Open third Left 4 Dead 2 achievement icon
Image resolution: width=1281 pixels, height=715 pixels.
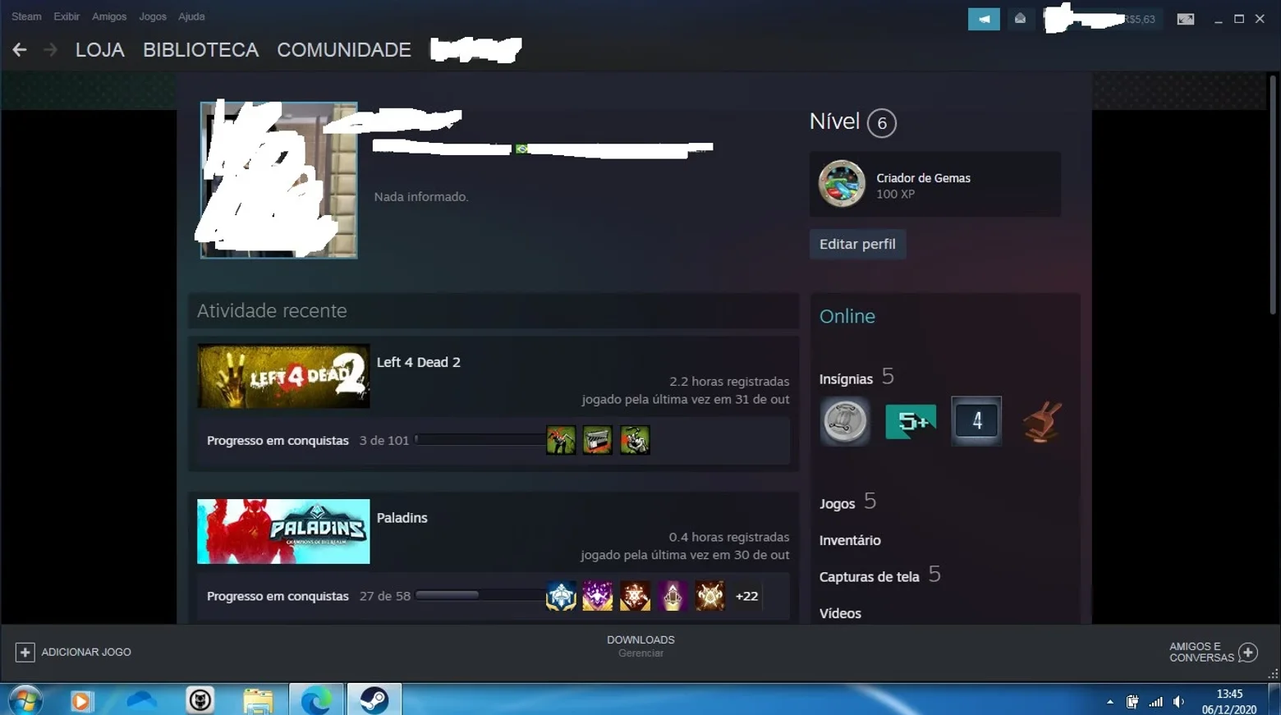coord(635,440)
